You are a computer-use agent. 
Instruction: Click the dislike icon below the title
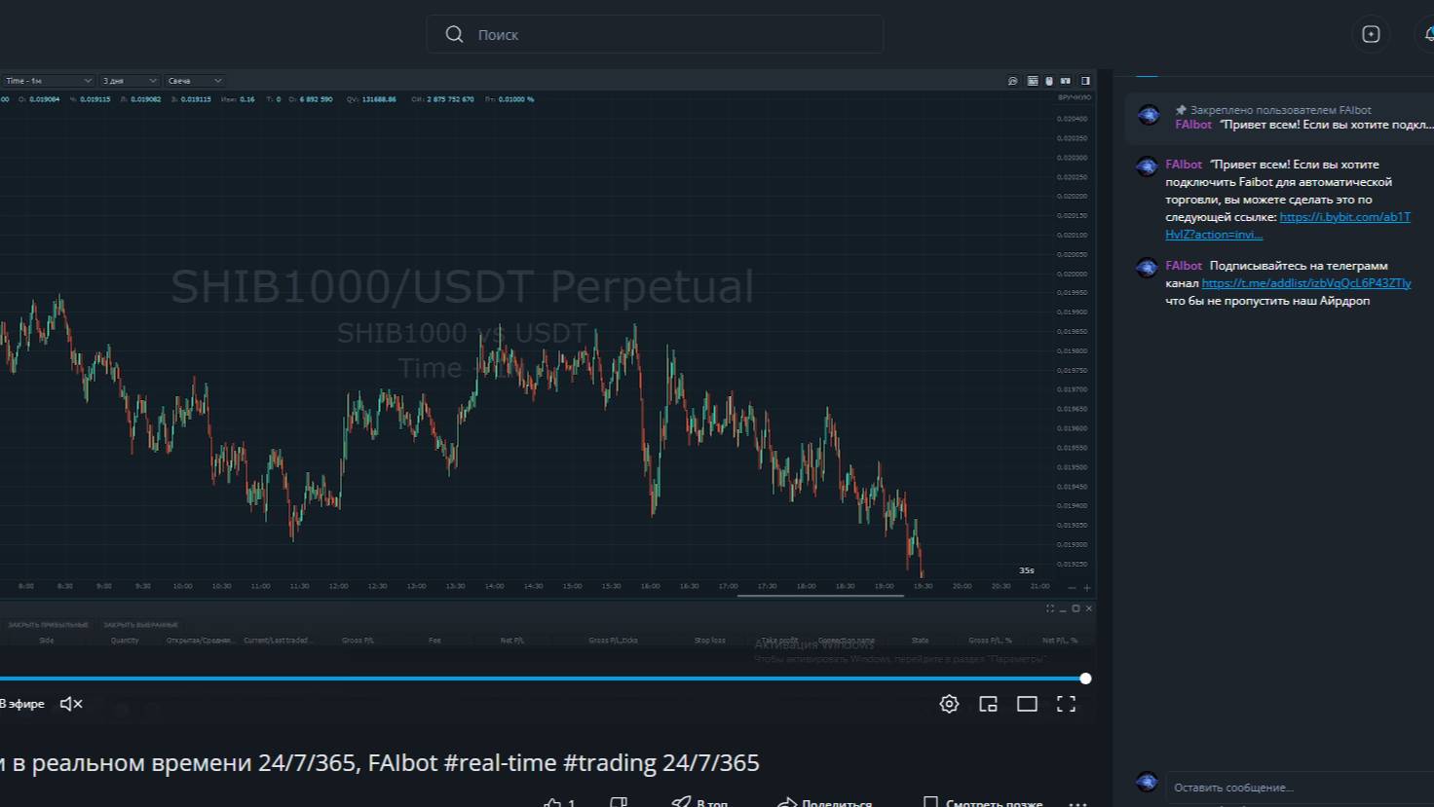pyautogui.click(x=619, y=802)
